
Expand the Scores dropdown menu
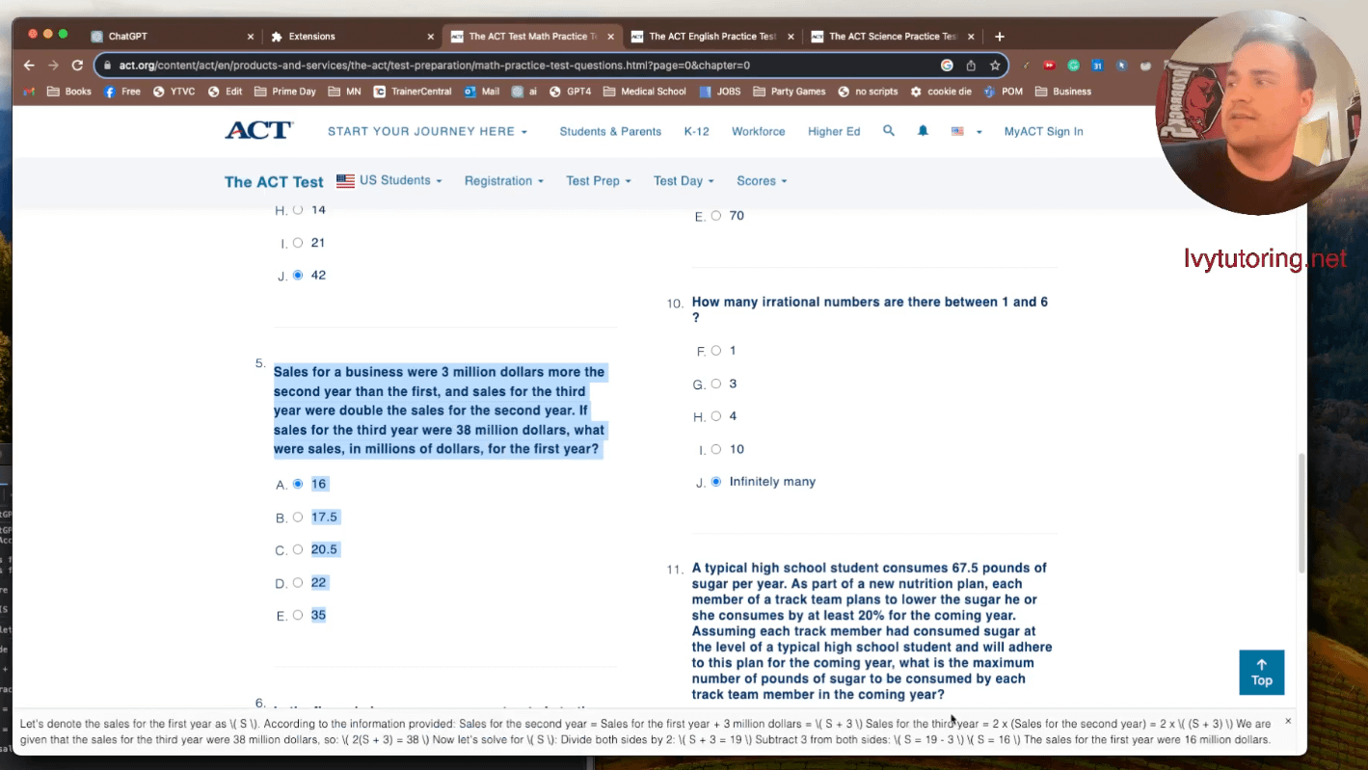(x=762, y=181)
